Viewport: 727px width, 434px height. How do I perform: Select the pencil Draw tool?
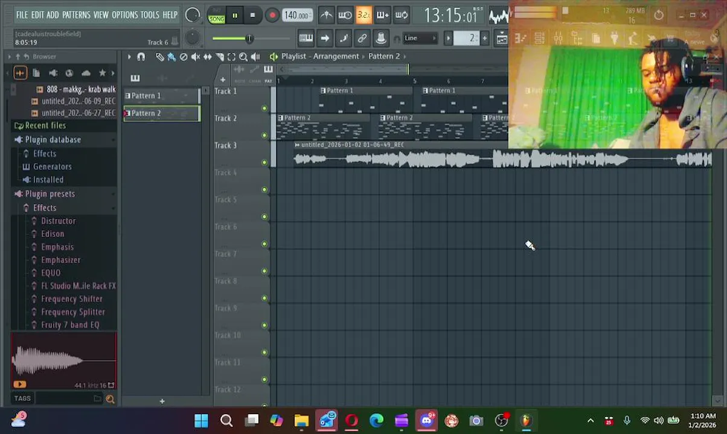[159, 57]
